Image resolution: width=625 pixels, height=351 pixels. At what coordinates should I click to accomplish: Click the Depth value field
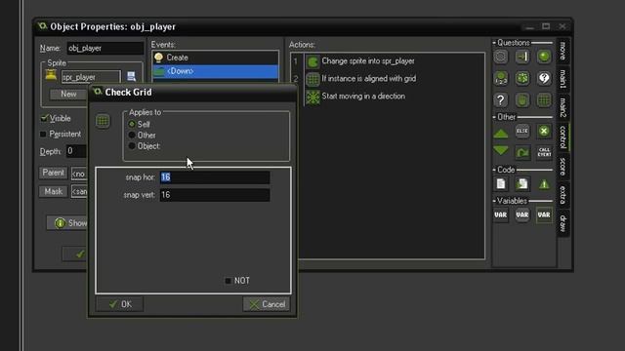pos(76,151)
